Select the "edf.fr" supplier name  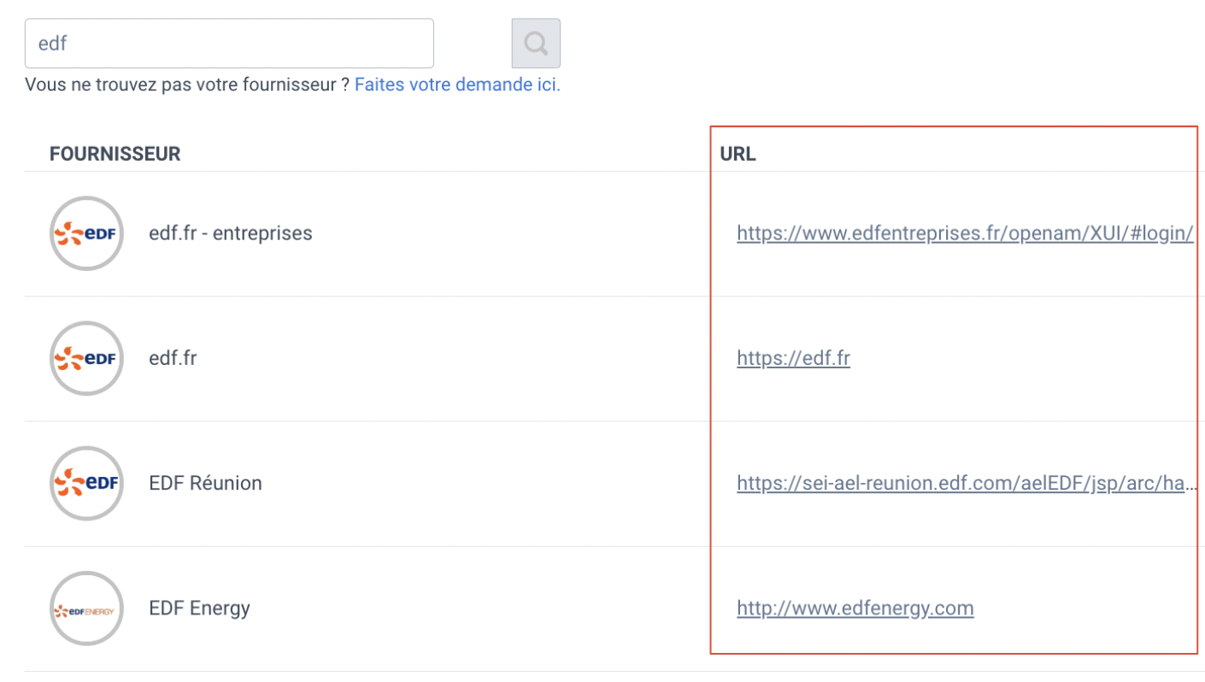pyautogui.click(x=173, y=358)
